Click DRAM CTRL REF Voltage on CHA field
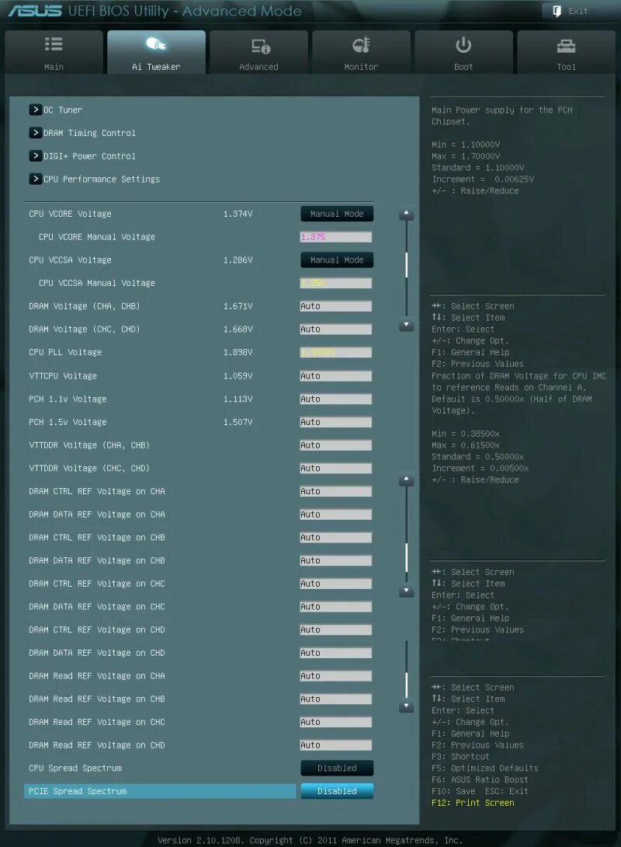621x847 pixels. 335,492
